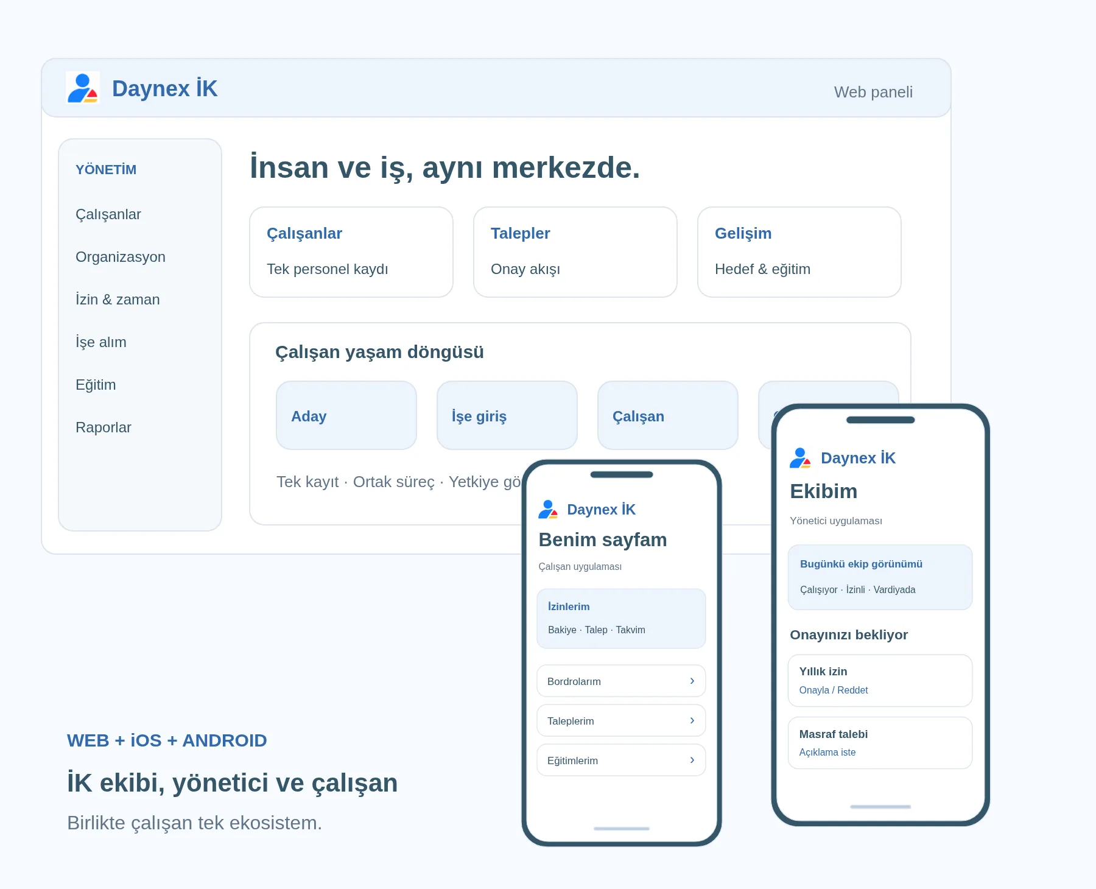
Task: Go to İzin & zaman section
Action: pos(118,300)
